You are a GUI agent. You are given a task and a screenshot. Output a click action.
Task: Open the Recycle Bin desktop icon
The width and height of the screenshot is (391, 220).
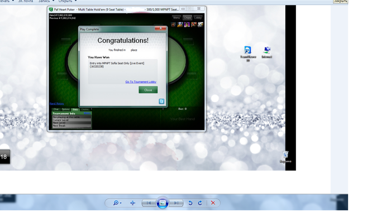coord(285,157)
